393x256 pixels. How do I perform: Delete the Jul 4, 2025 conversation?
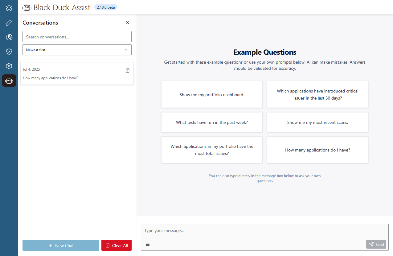pyautogui.click(x=128, y=70)
